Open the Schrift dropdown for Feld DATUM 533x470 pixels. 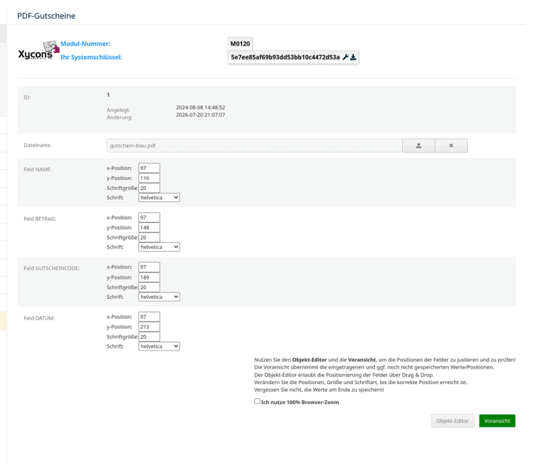pos(159,346)
